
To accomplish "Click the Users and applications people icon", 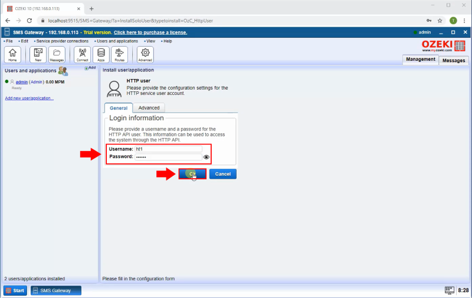I will tap(63, 71).
